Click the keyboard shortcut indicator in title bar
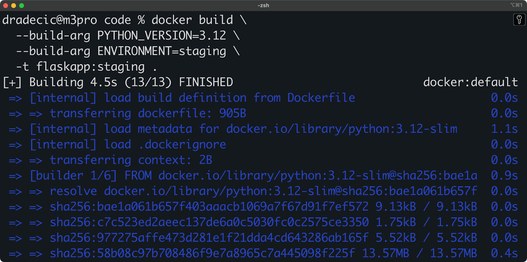 [516, 5]
